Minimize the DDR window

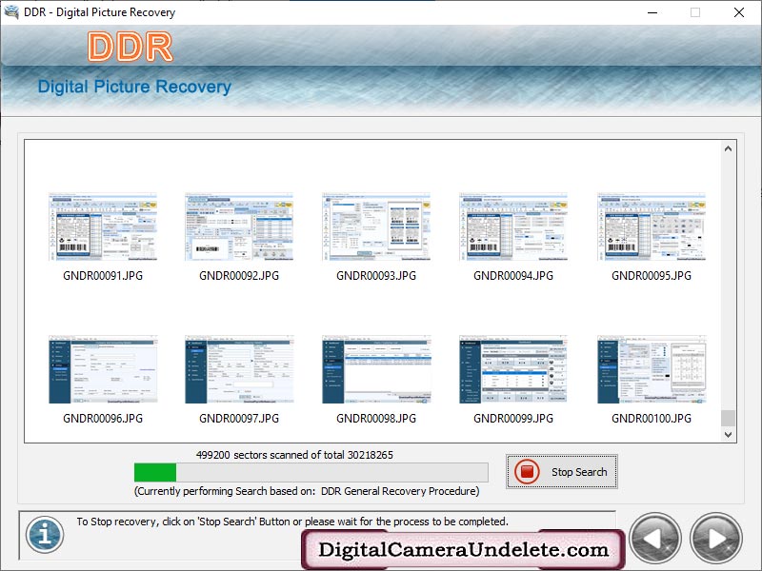[652, 12]
